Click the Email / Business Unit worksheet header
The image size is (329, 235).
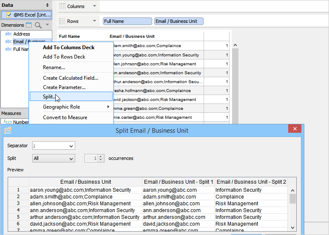tap(132, 36)
